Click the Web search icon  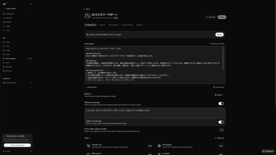click(88, 154)
